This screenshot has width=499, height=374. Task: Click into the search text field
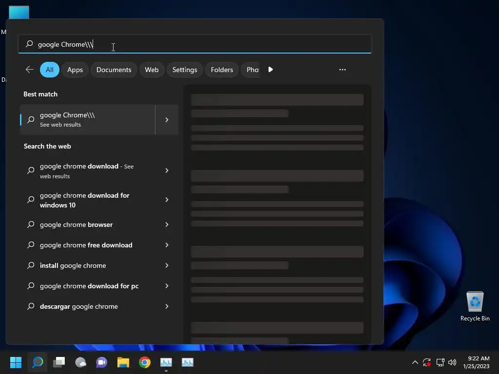(x=195, y=44)
